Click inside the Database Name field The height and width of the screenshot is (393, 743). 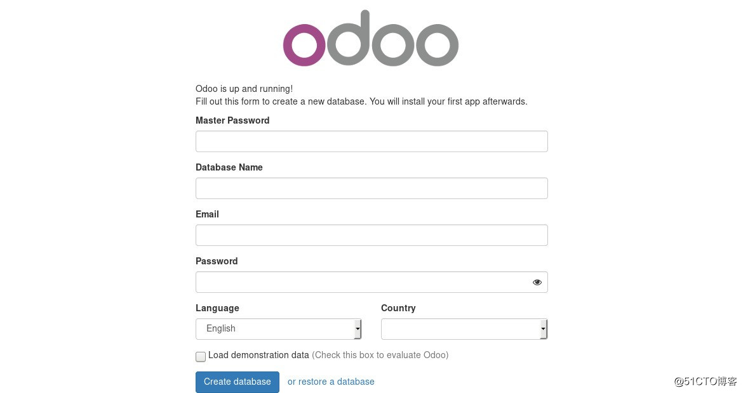pos(371,188)
